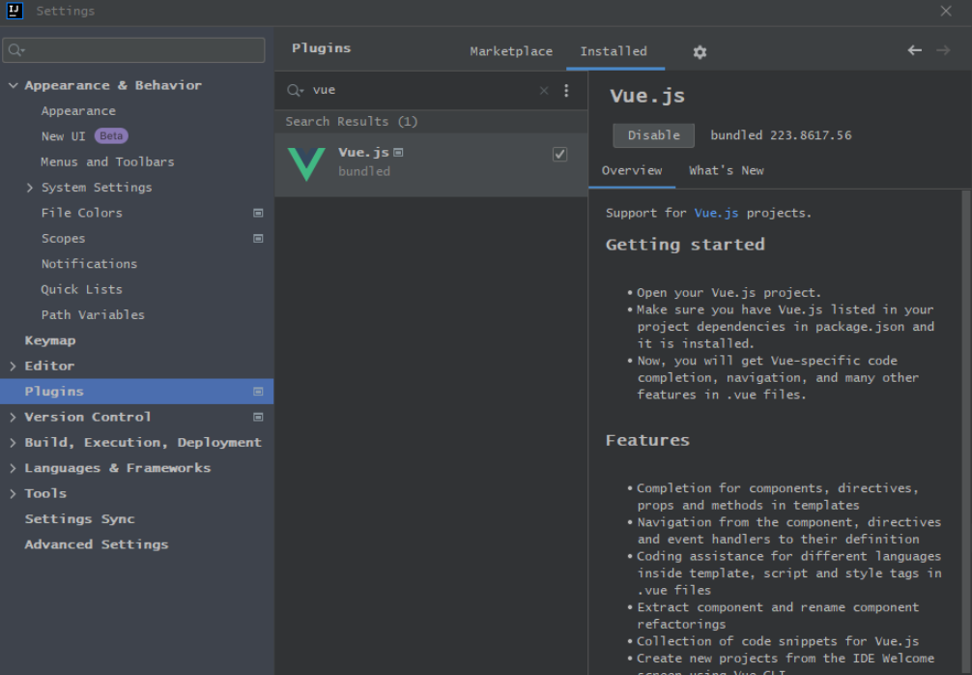972x675 pixels.
Task: Click the project-level icon beside File Colors
Action: click(x=258, y=213)
